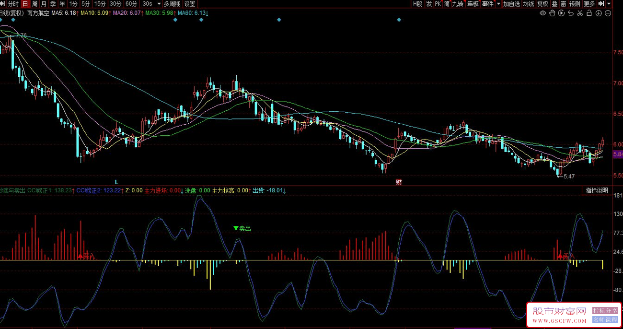Open the dropdown next to 事件
Image resolution: width=623 pixels, height=329 pixels.
[498, 4]
